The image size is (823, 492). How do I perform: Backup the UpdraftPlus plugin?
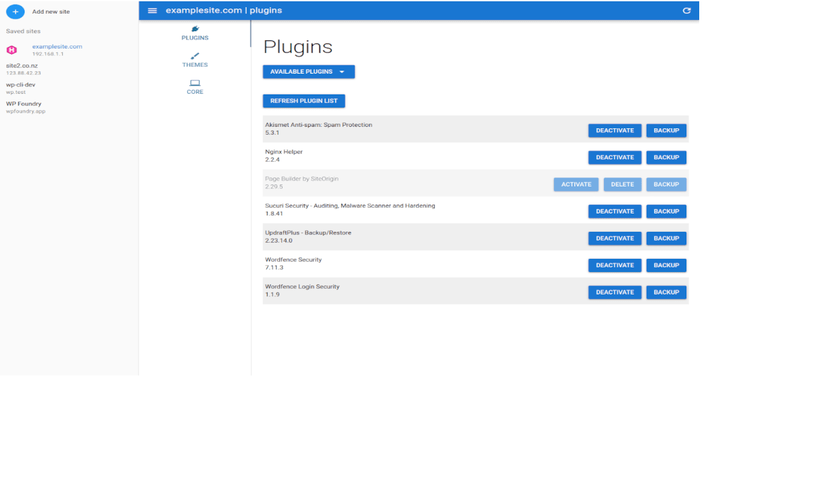click(666, 238)
